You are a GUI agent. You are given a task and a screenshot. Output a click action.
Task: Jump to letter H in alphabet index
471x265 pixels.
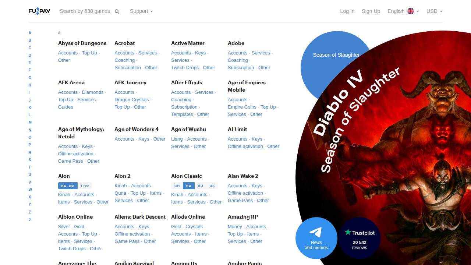tap(30, 85)
